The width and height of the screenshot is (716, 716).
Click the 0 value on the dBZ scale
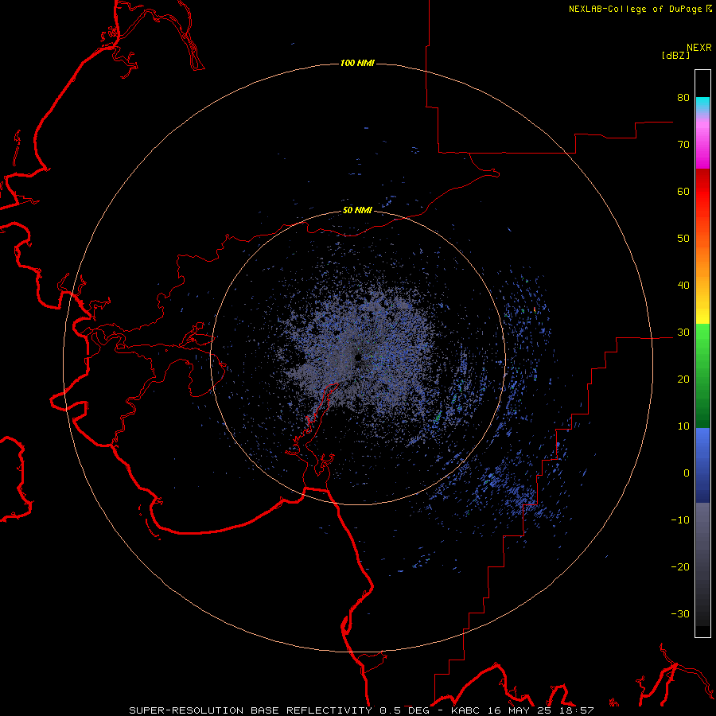687,473
